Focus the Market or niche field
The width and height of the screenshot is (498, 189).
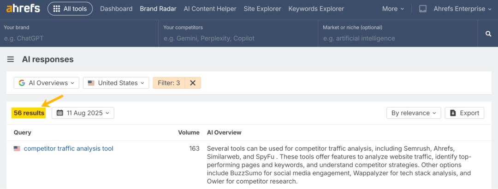(x=398, y=38)
